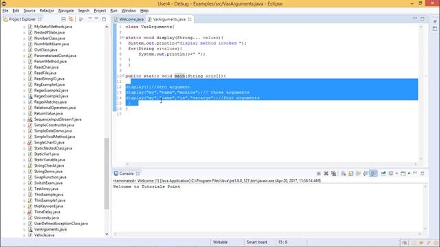The width and height of the screenshot is (440, 247).
Task: Close the Console view tab
Action: [137, 174]
